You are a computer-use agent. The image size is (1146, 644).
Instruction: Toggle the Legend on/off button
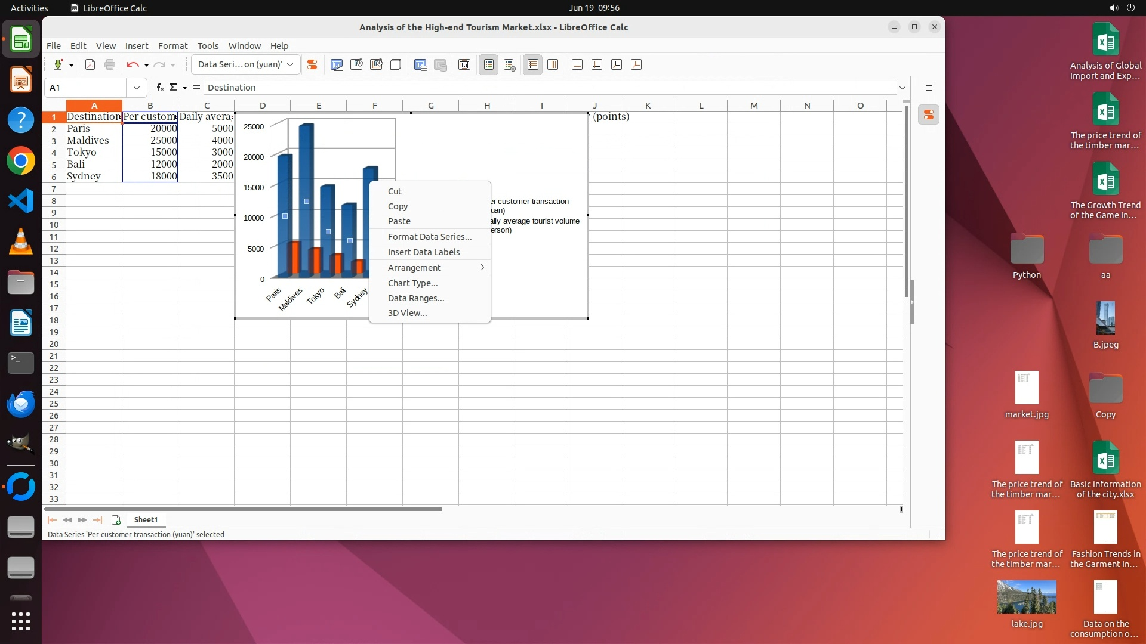pyautogui.click(x=488, y=64)
